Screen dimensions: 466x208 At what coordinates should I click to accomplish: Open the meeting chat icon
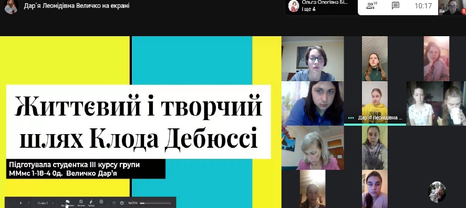pyautogui.click(x=396, y=6)
